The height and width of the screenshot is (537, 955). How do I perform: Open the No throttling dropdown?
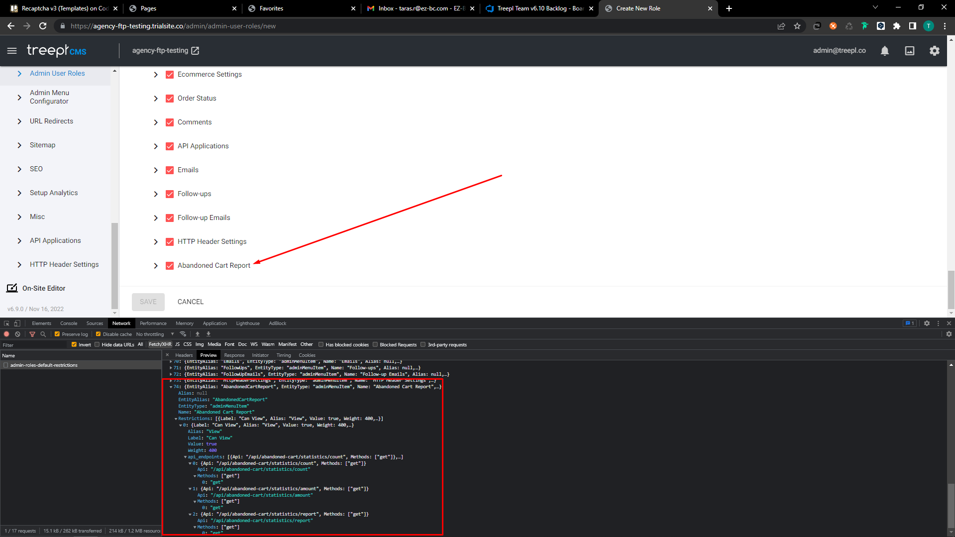tap(155, 334)
